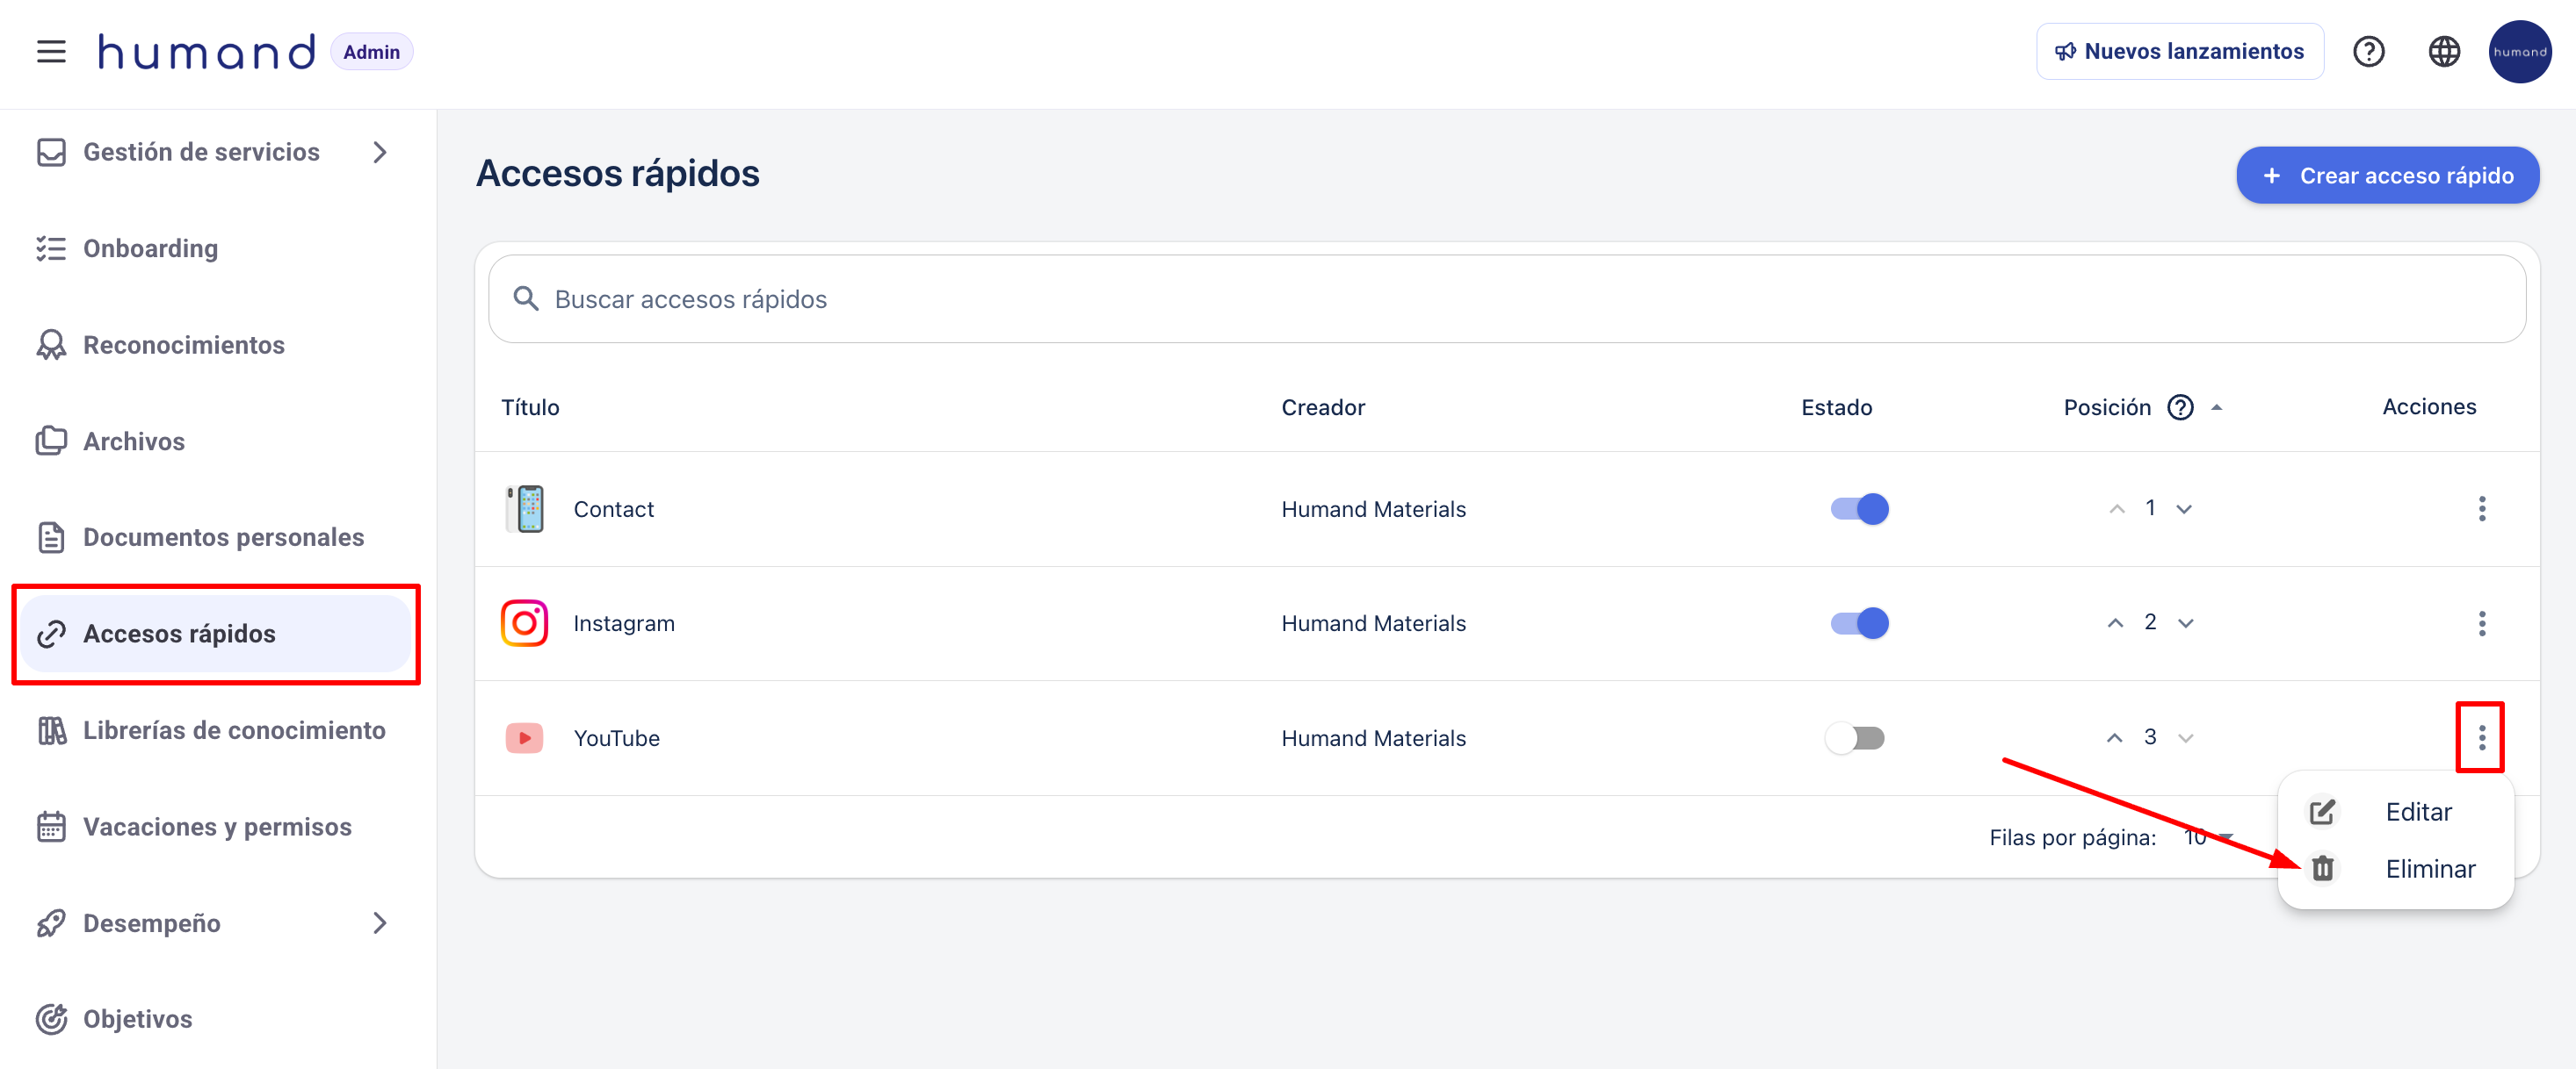Open actions menu for Contact row
Viewport: 2576px width, 1069px height.
click(2481, 508)
